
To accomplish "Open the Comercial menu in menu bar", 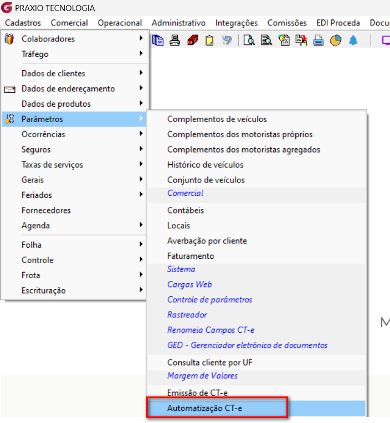I will [x=69, y=23].
